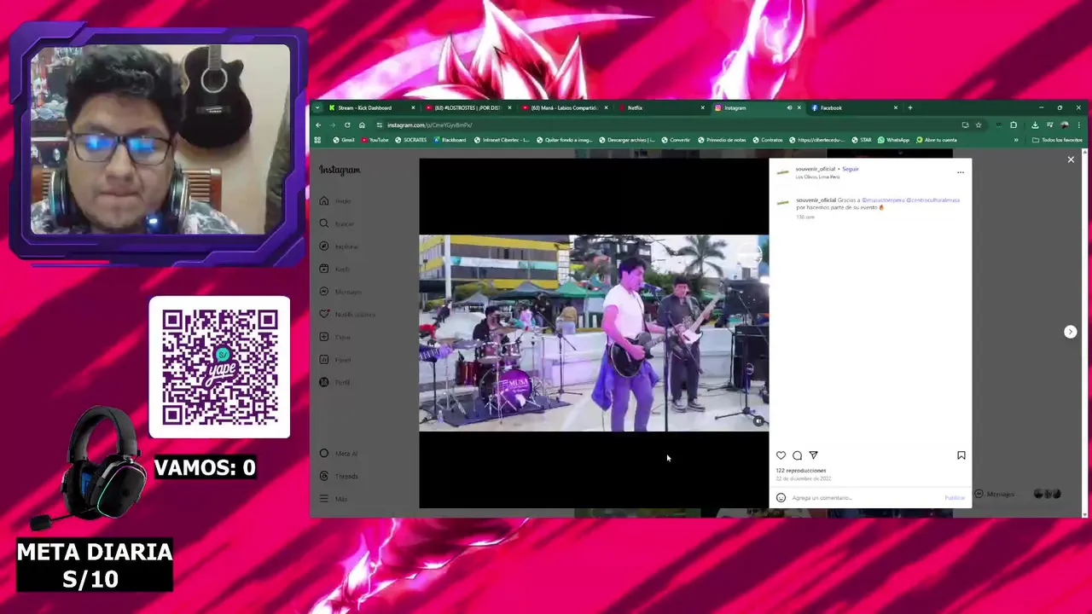Viewport: 1092px width, 614px height.
Task: Open Panel in the Instagram sidebar
Action: [334, 360]
